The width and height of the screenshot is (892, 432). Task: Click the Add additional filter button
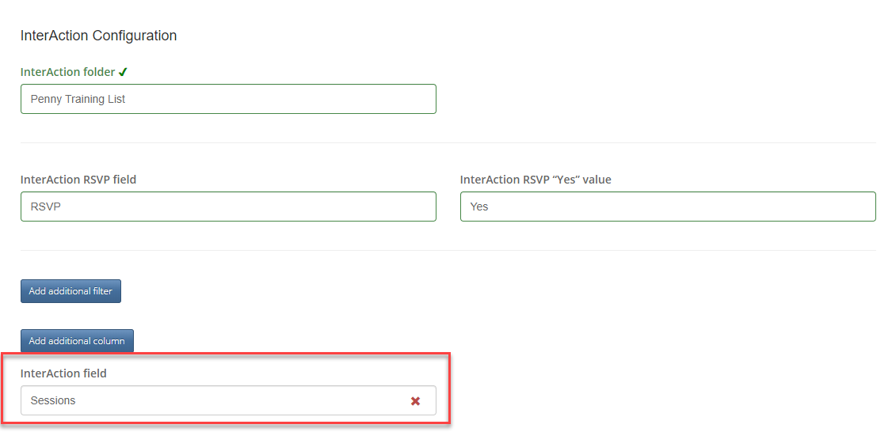[x=71, y=291]
